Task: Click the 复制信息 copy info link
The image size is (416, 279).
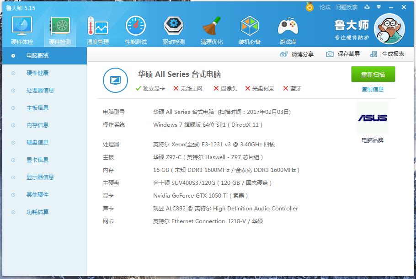Action: point(373,90)
